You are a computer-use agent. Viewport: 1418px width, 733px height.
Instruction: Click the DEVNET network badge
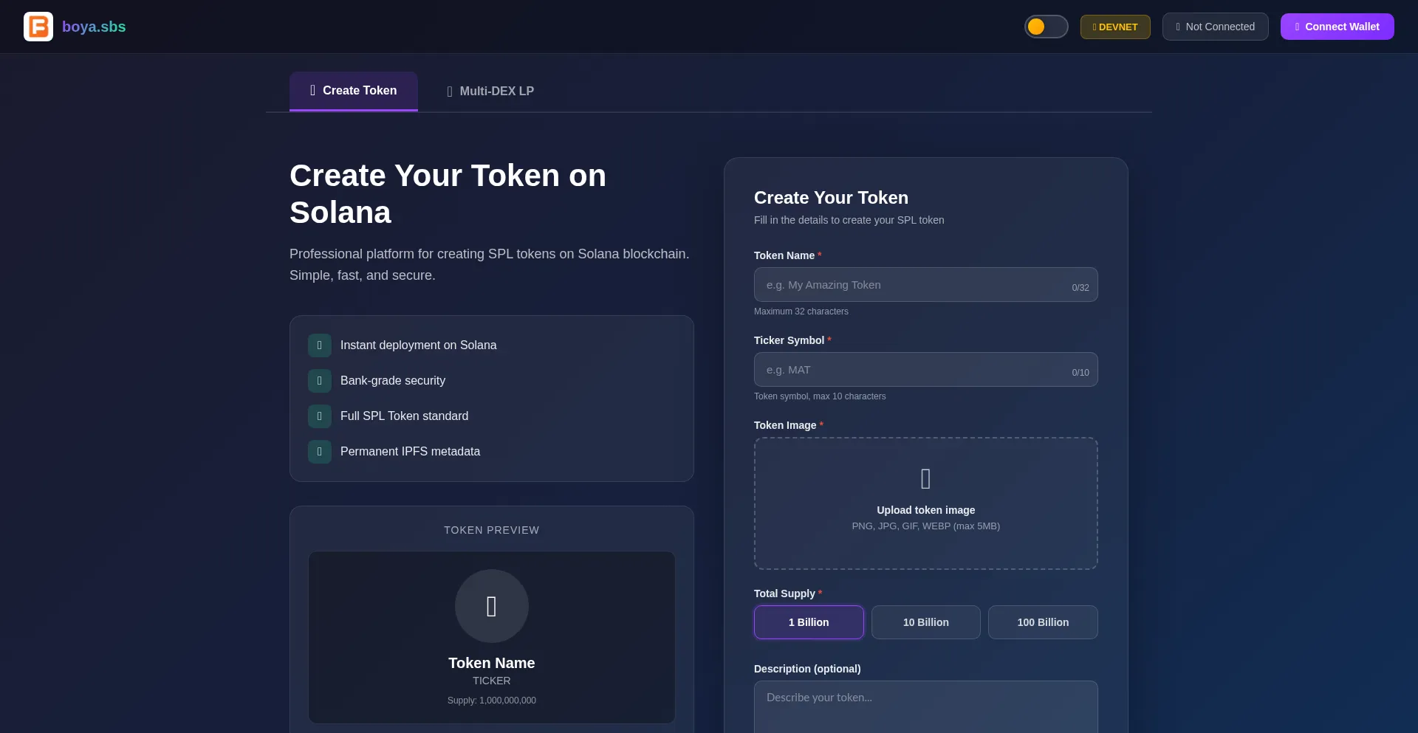(1115, 27)
